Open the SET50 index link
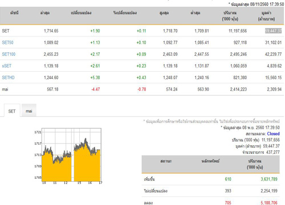285x205 pixels. tap(7, 43)
